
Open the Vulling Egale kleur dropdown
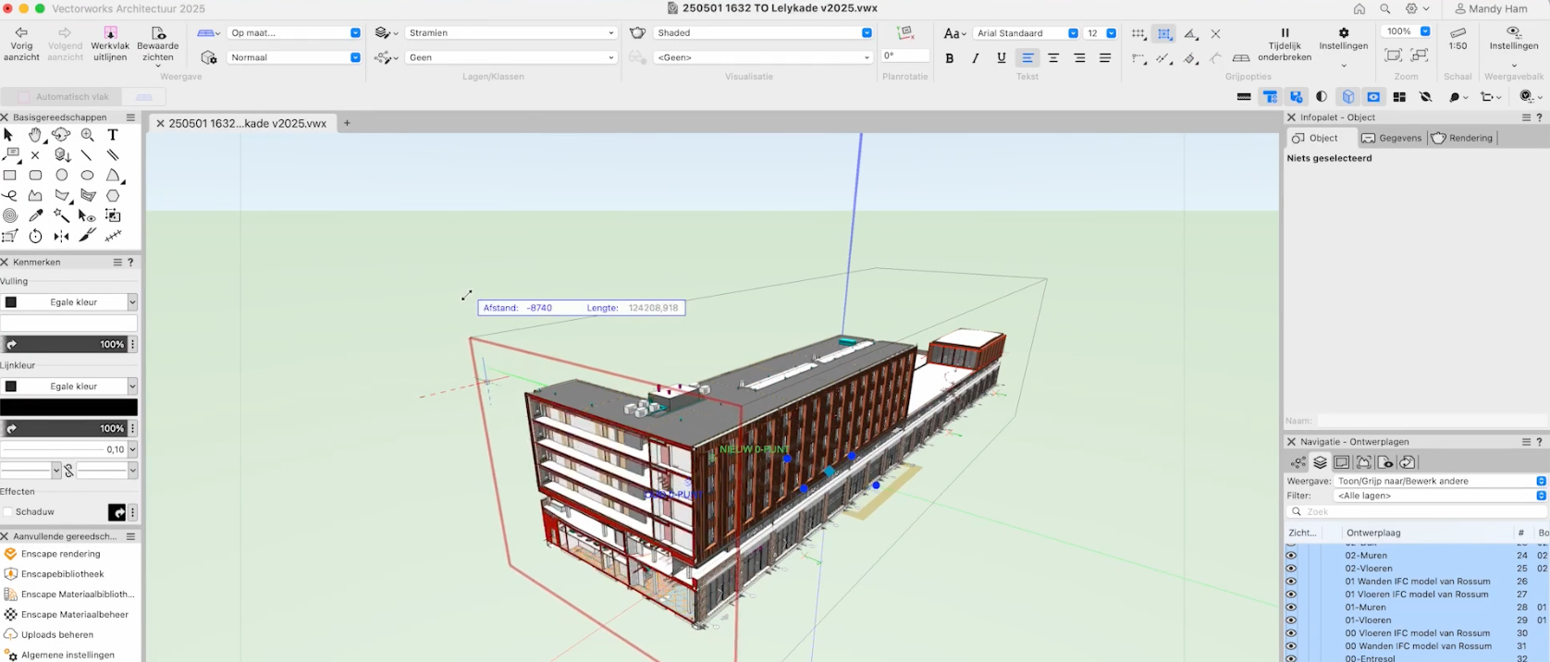pos(69,302)
